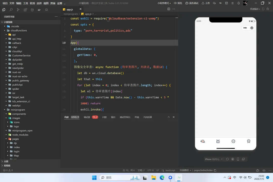Viewport: 273px width, 182px height.
Task: Click the Windows Start button on taskbar
Action: pos(94,178)
